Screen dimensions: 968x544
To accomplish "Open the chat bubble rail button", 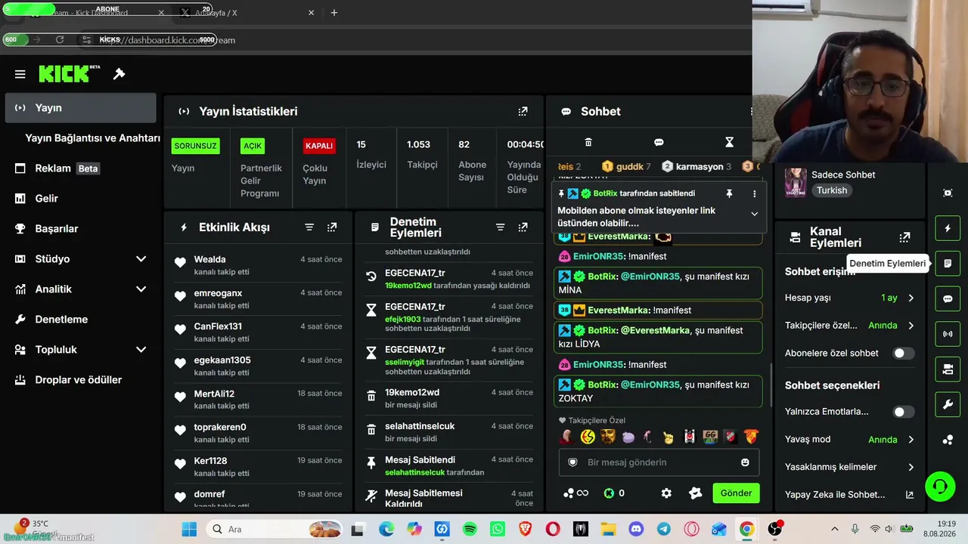I will click(948, 298).
